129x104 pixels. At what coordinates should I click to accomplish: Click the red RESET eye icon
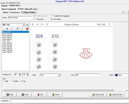click(86, 55)
